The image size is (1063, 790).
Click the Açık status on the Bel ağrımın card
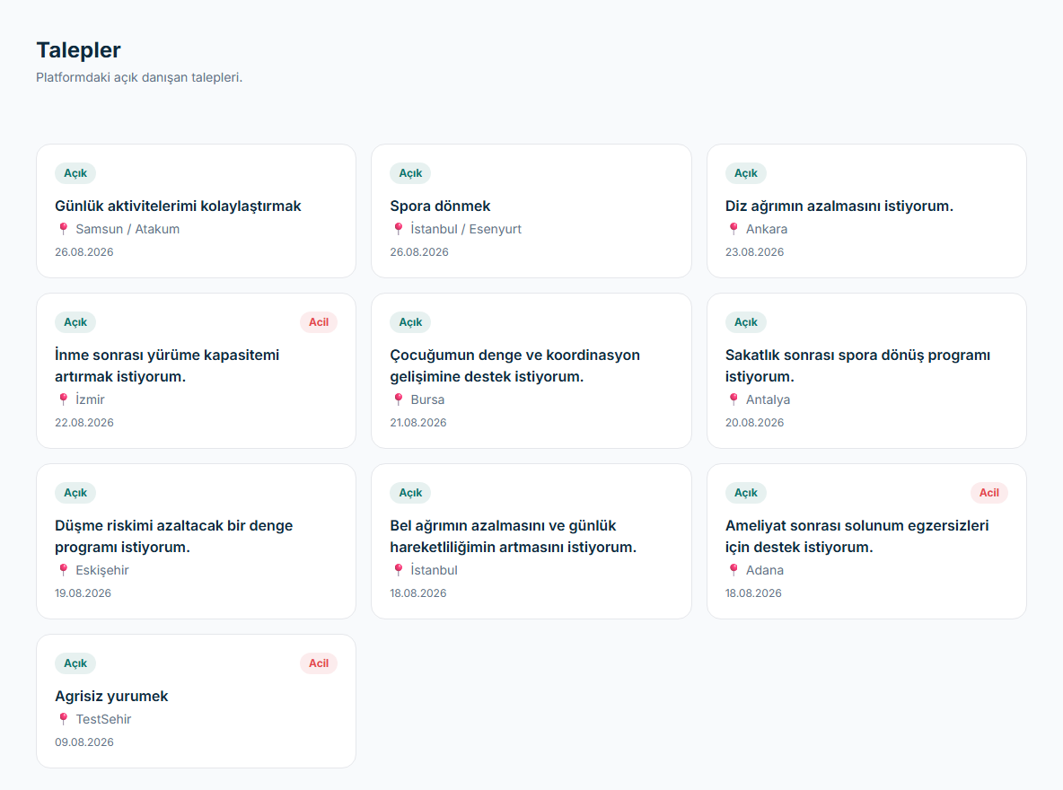tap(410, 493)
